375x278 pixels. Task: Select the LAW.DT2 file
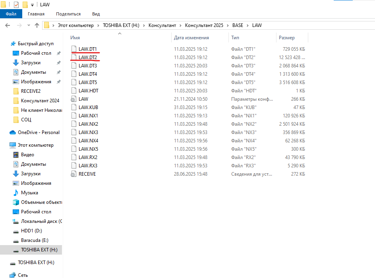[88, 57]
